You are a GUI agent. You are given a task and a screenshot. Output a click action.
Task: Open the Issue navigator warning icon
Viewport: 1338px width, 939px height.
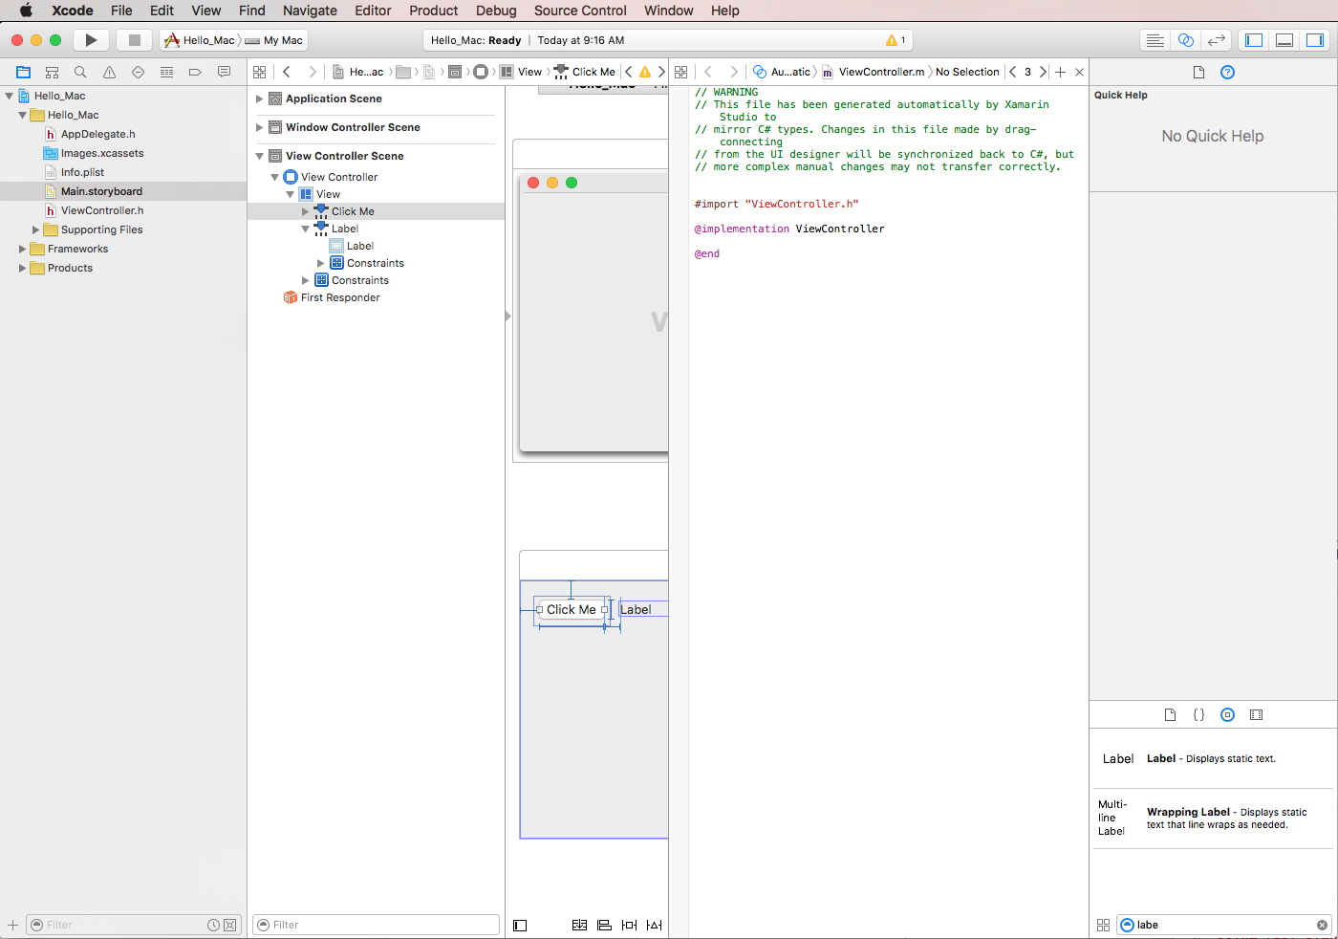click(108, 72)
